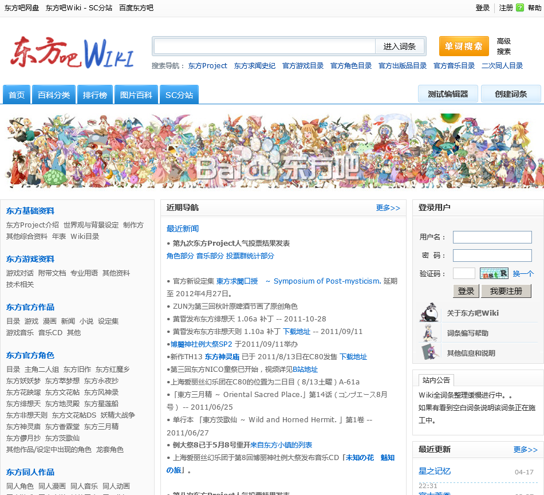Click the 东方吧Wiki logo
Image resolution: width=544 pixels, height=495 pixels.
tap(72, 52)
